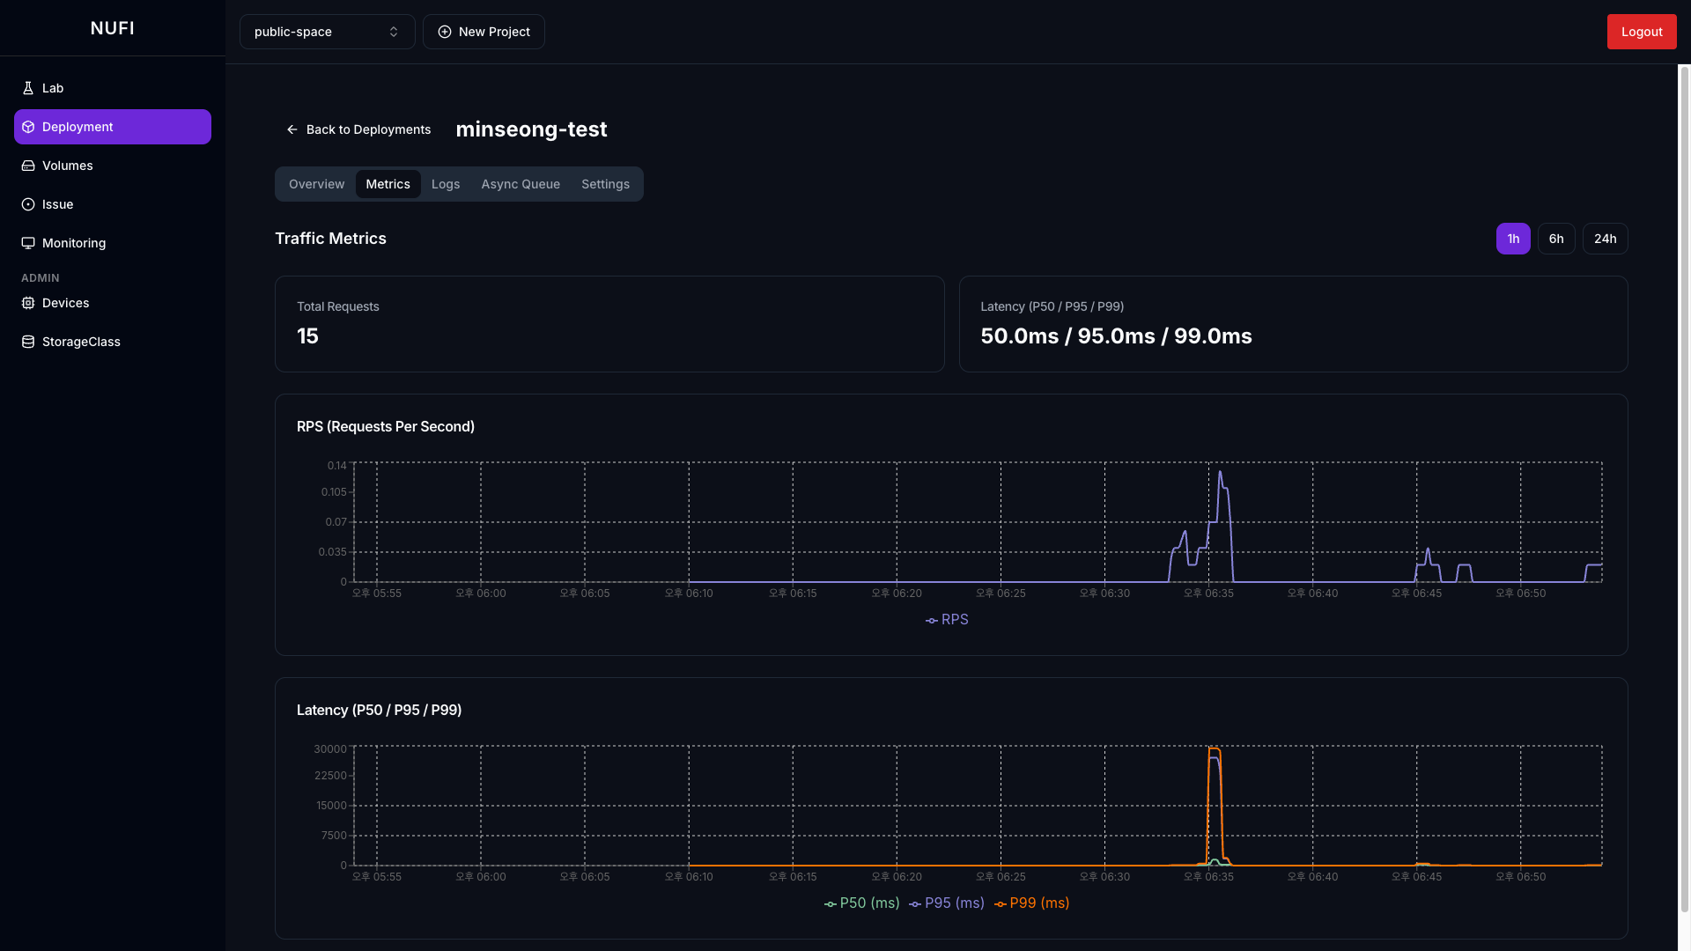The height and width of the screenshot is (951, 1691).
Task: Switch to the Logs tab
Action: (445, 184)
